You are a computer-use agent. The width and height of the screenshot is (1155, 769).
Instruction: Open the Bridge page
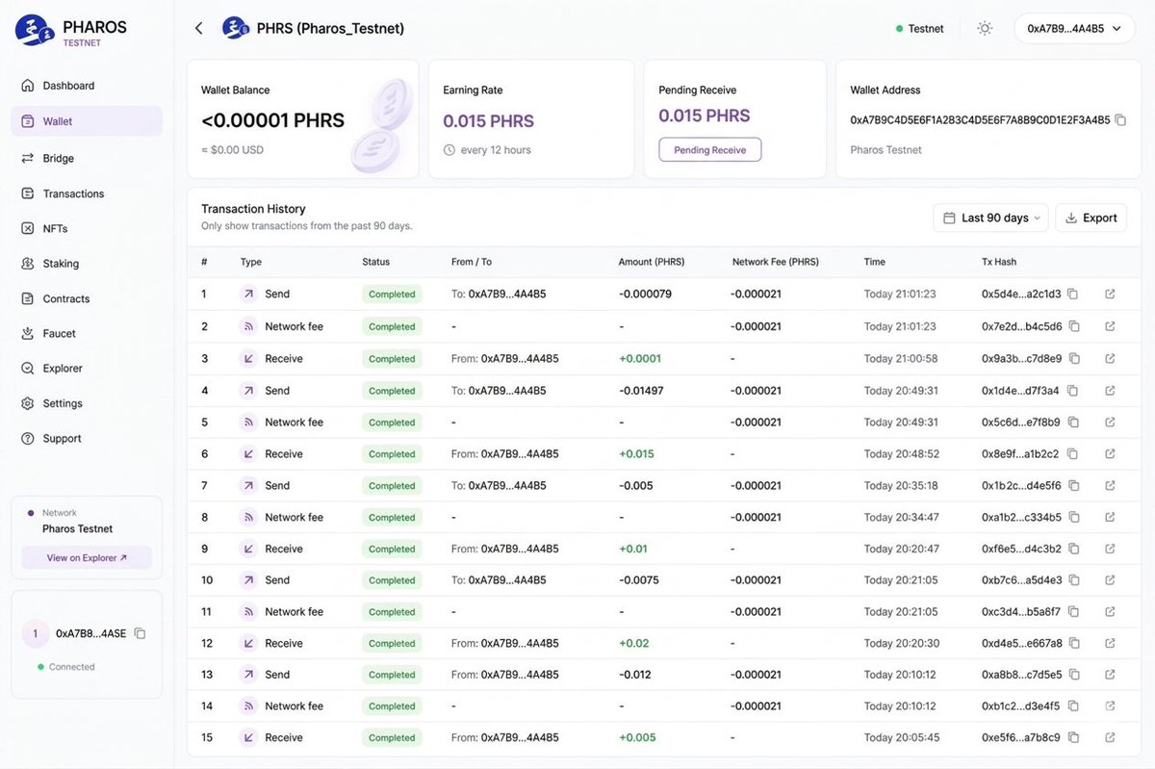pyautogui.click(x=87, y=158)
